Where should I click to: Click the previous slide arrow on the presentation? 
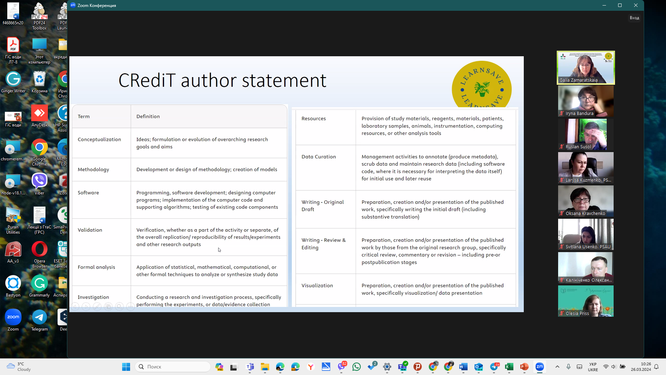[75, 307]
